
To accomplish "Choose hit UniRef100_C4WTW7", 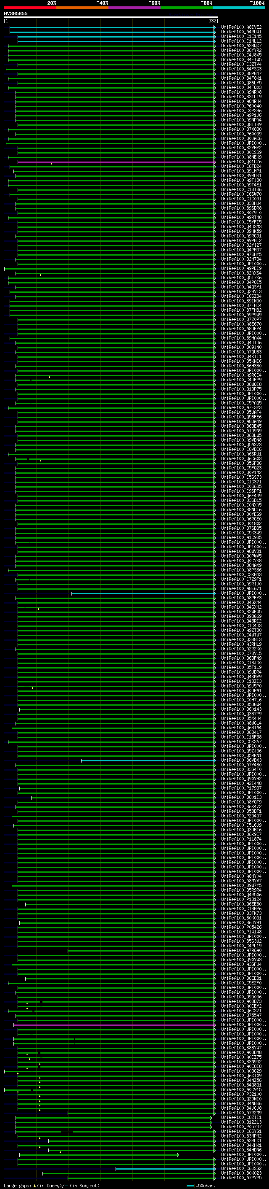I will point(241,635).
